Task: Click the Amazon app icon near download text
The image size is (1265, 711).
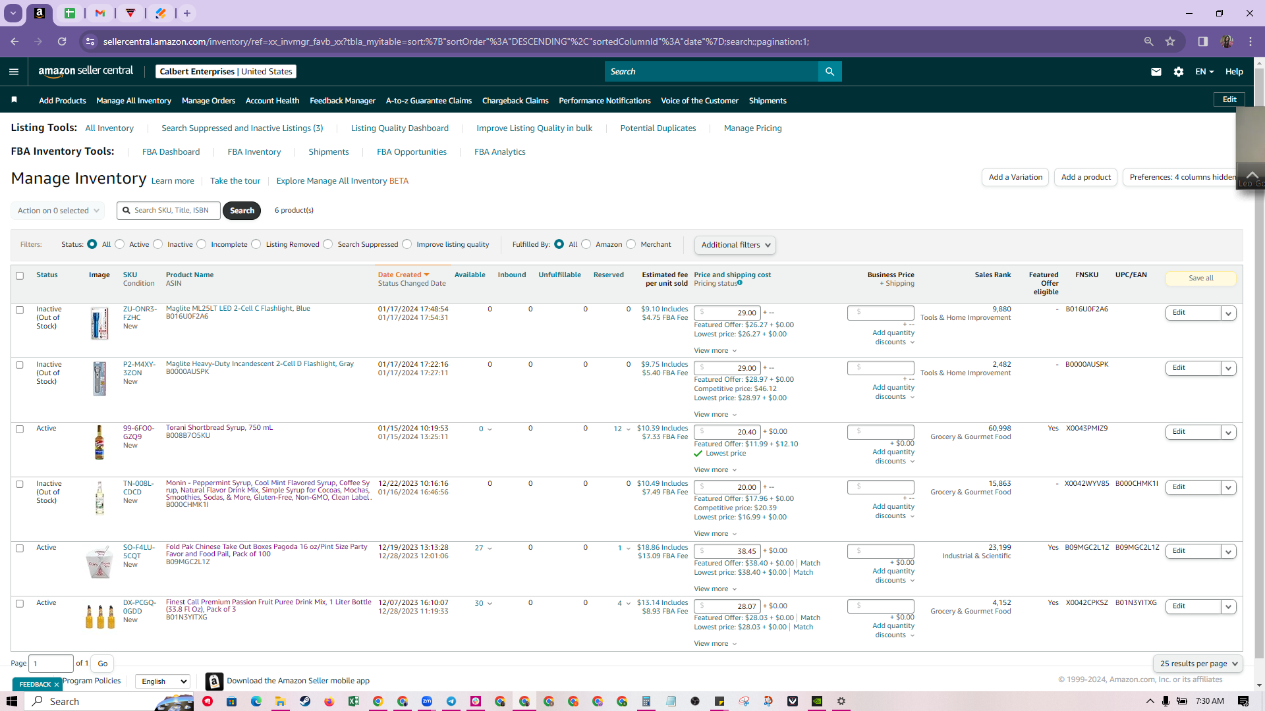Action: point(214,681)
